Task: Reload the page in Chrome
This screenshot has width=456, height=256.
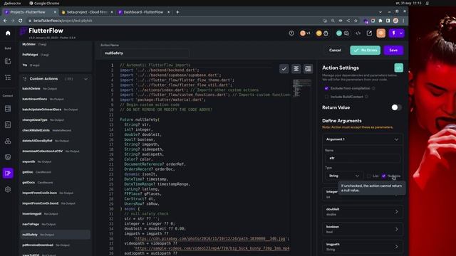Action: coord(21,21)
